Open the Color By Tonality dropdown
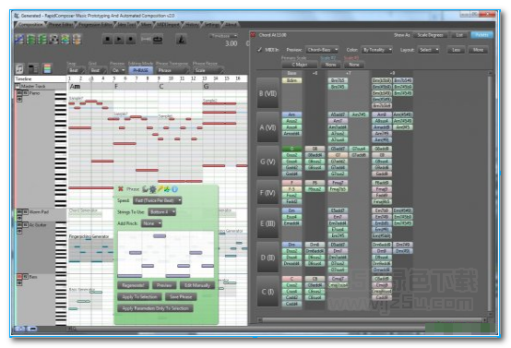 376,50
